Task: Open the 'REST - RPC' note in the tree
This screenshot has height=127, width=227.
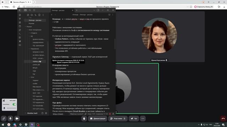Action: (x=37, y=93)
